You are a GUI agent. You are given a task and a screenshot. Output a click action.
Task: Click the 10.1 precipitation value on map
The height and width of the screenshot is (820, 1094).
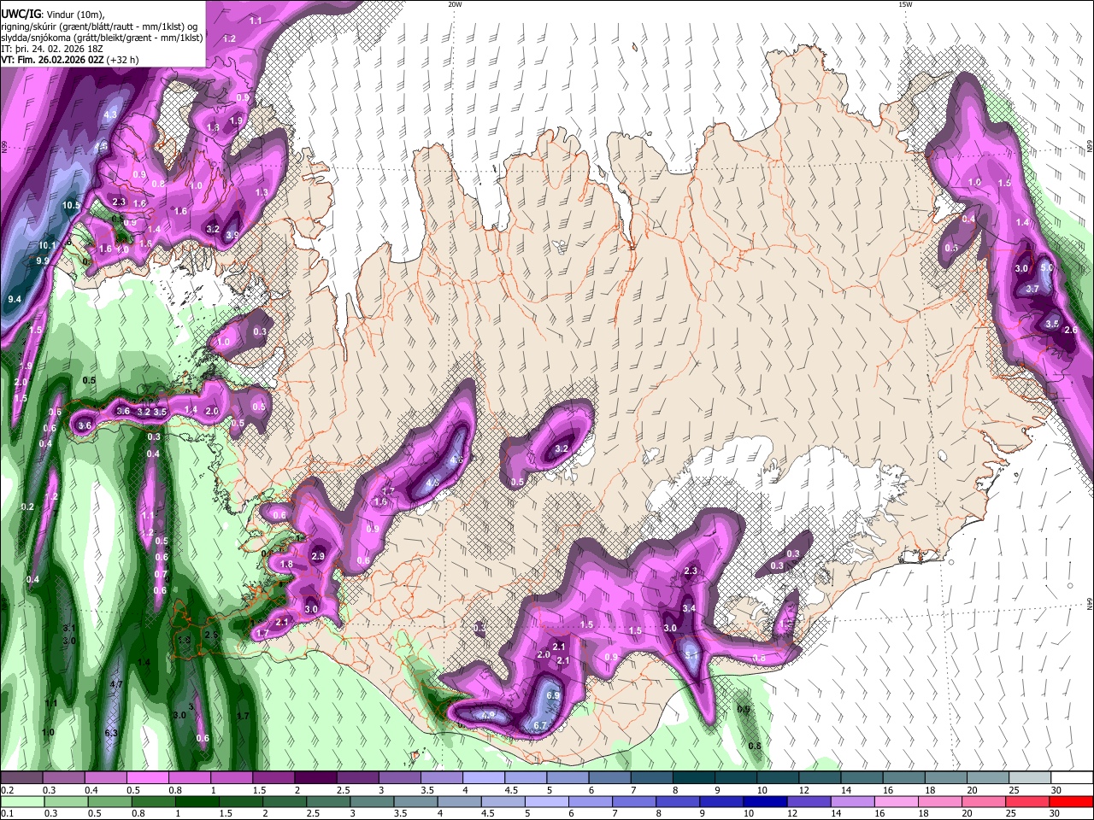(x=47, y=246)
